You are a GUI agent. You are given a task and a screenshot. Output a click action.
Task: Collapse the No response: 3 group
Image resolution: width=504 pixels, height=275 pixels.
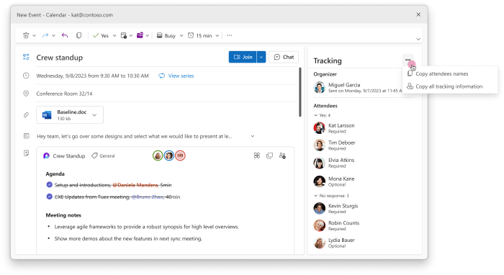(331, 195)
